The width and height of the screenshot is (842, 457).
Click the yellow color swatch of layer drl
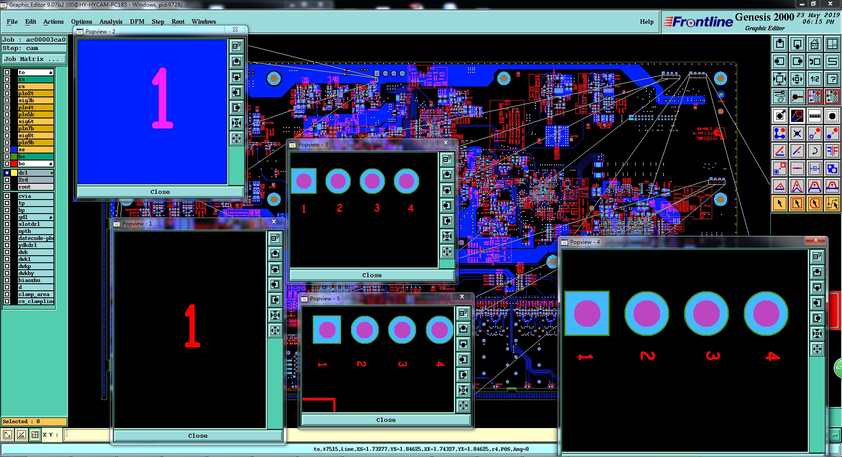[14, 173]
